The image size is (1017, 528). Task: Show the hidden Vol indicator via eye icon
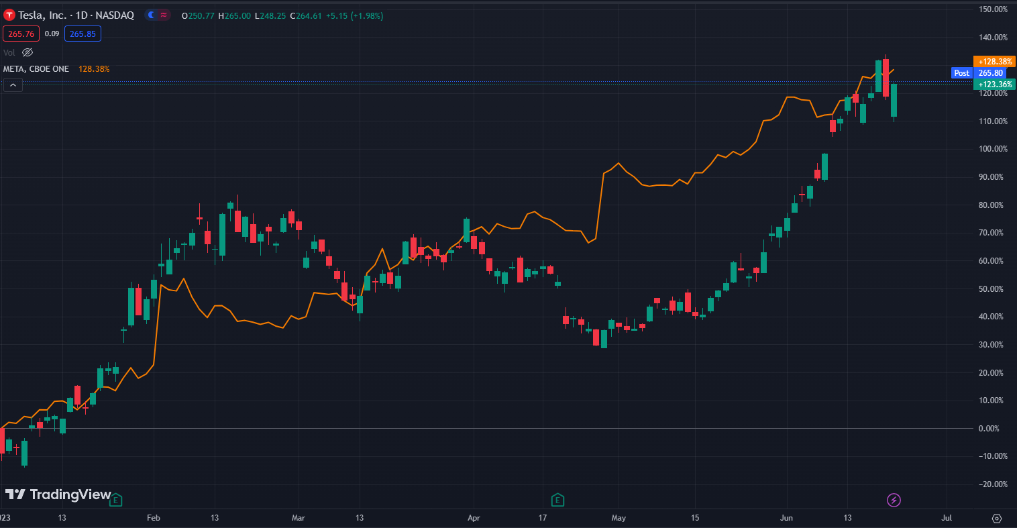(28, 52)
